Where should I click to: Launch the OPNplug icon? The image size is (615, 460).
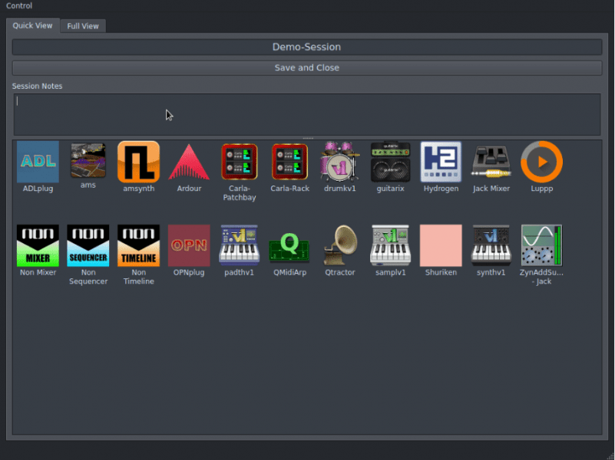[x=189, y=245]
